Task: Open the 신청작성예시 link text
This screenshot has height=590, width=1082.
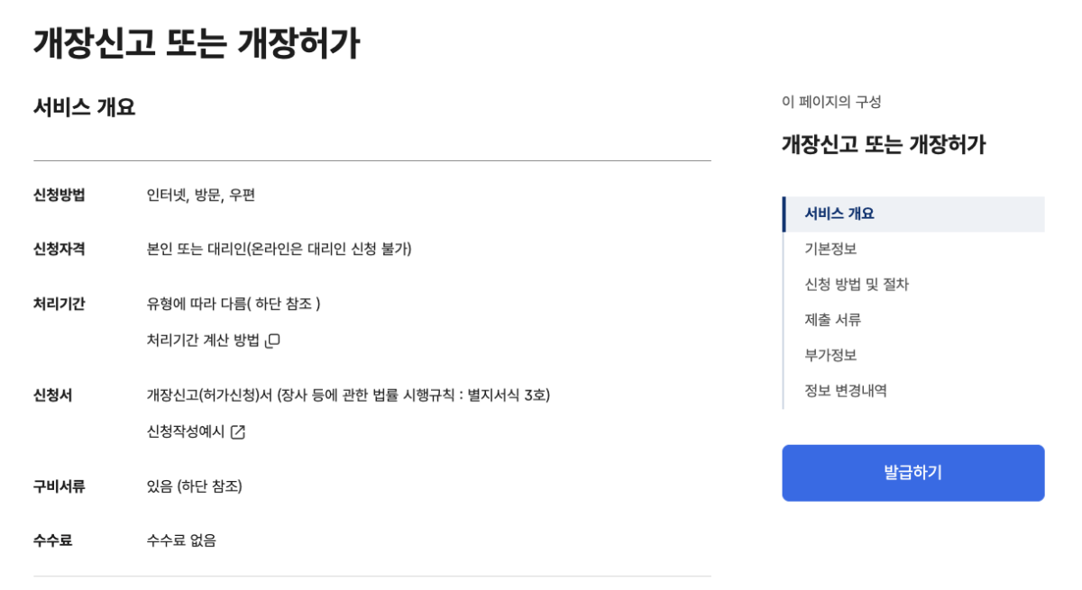Action: pyautogui.click(x=186, y=431)
